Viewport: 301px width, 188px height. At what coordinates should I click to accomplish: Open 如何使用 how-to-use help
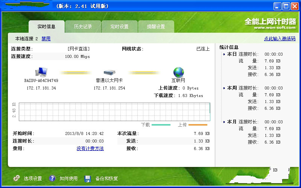point(68,178)
